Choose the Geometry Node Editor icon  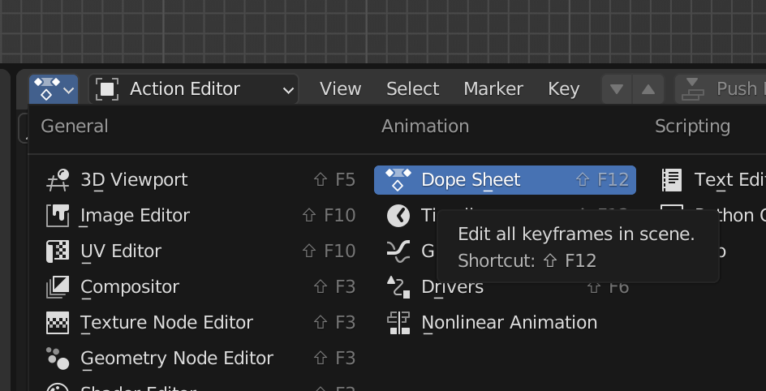[58, 358]
